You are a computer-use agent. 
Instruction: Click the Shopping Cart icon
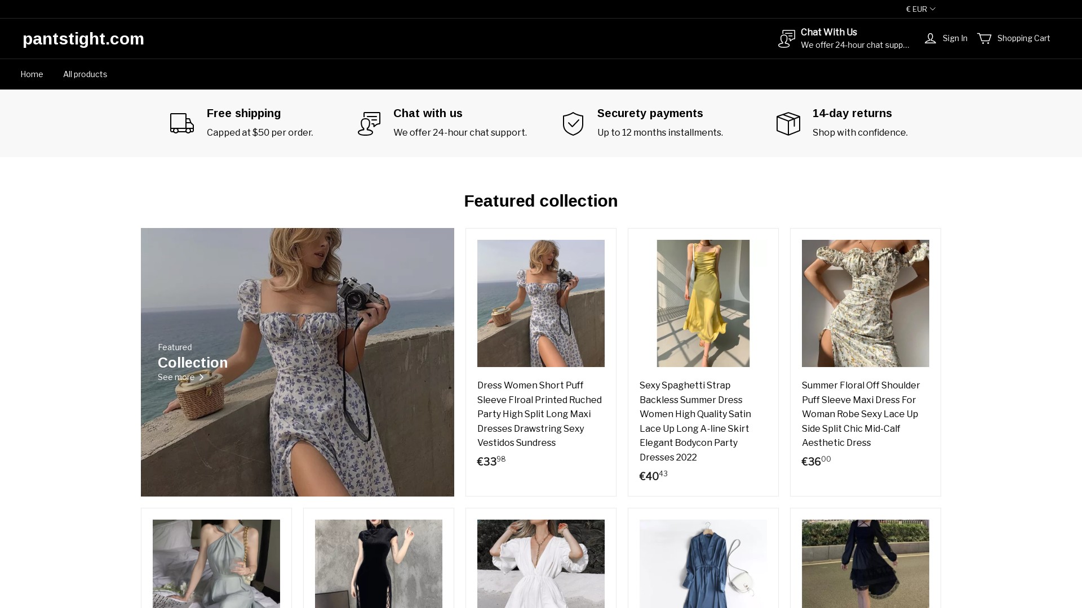985,38
